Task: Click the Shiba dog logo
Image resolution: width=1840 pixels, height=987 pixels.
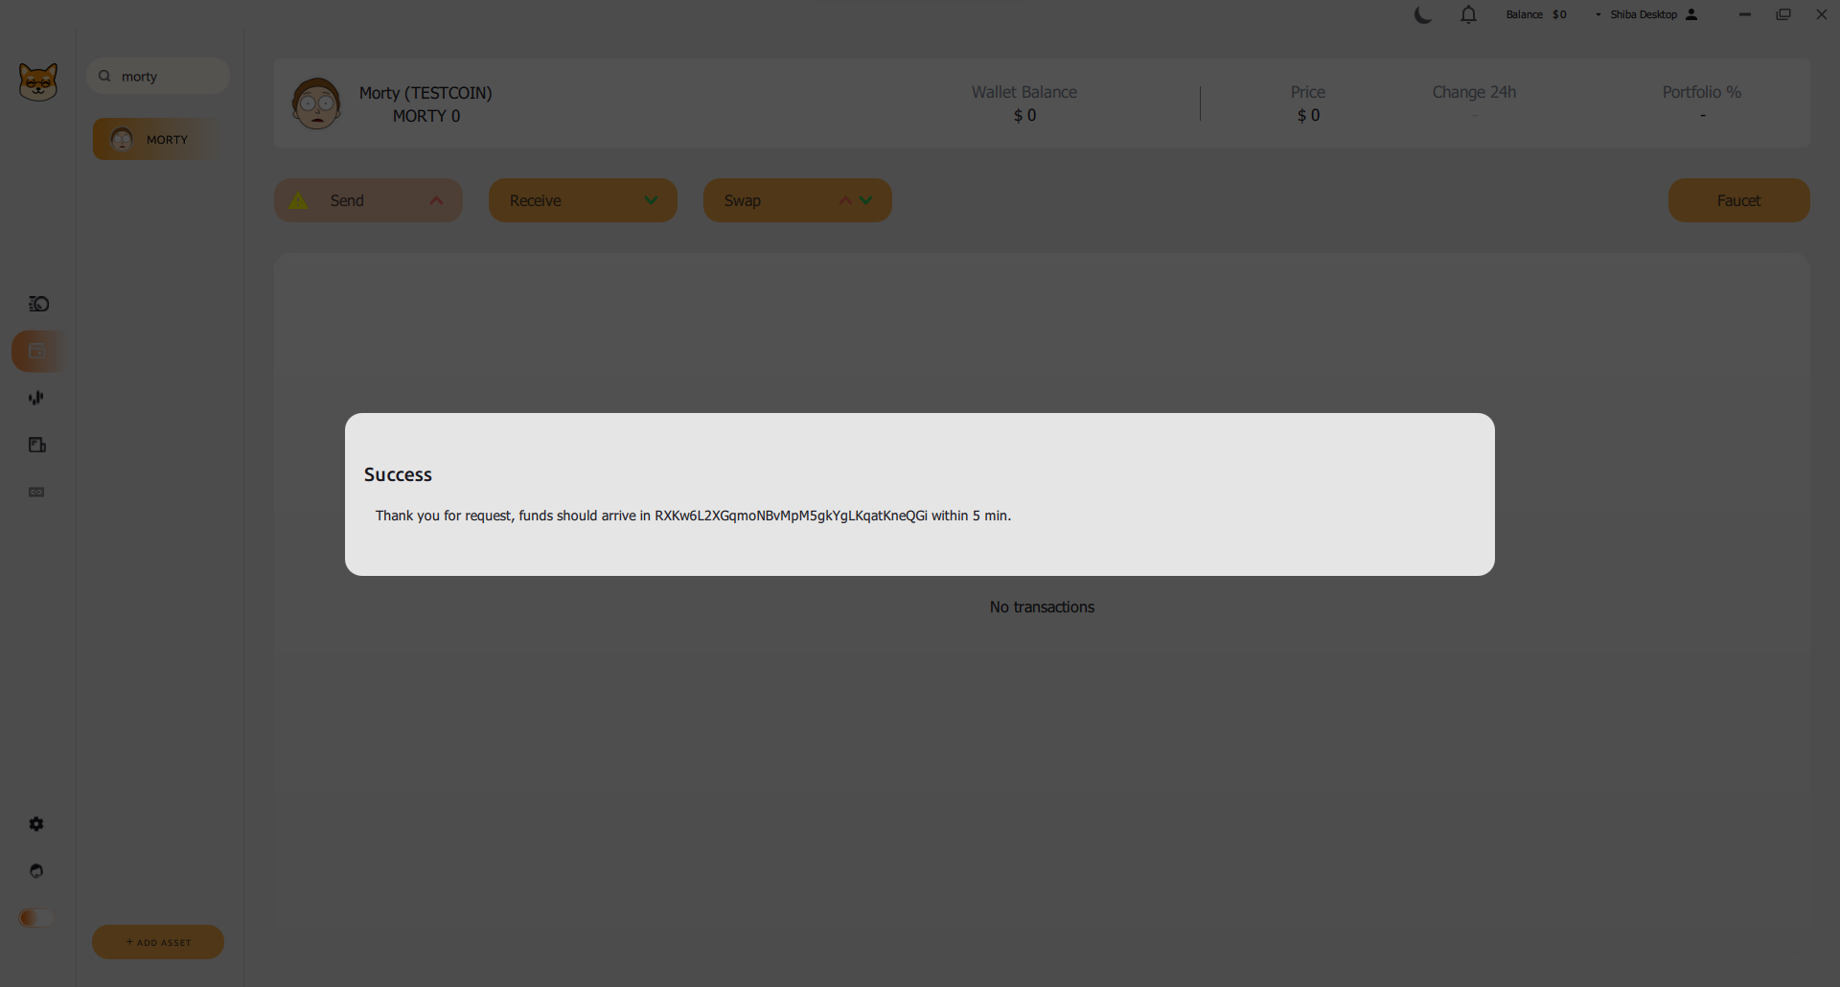Action: pos(38,82)
